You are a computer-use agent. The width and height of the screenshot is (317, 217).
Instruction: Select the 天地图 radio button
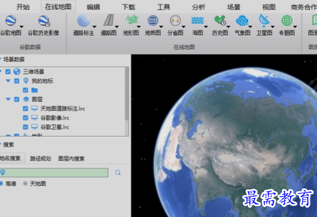25,183
